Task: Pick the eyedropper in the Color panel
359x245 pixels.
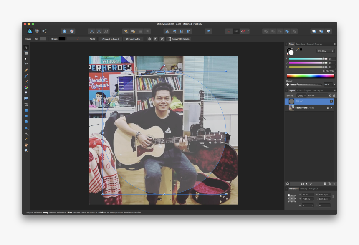Action: click(x=298, y=50)
